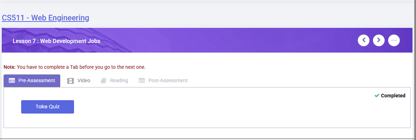Start the quiz with Take Quiz button
This screenshot has width=416, height=140.
click(48, 107)
